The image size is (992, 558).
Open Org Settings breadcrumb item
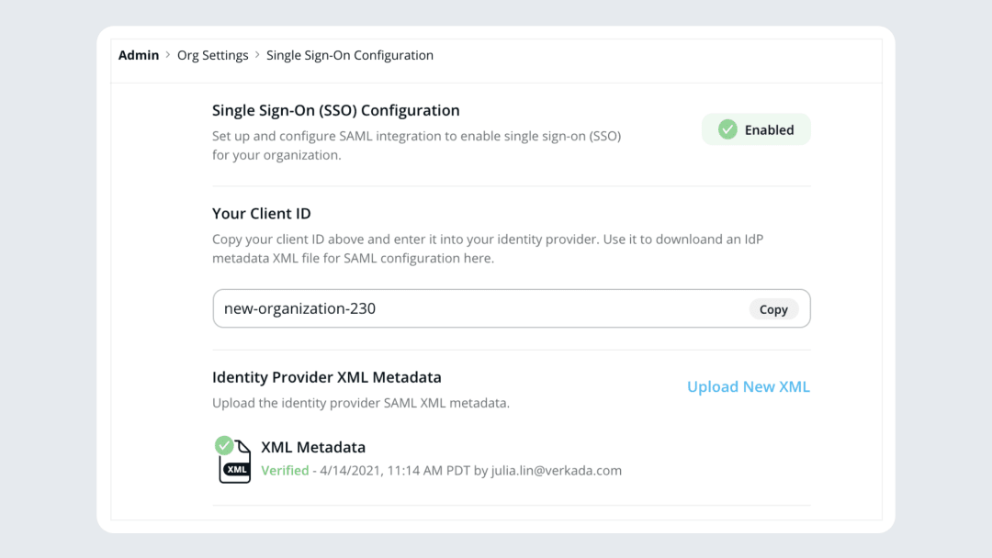click(x=212, y=55)
